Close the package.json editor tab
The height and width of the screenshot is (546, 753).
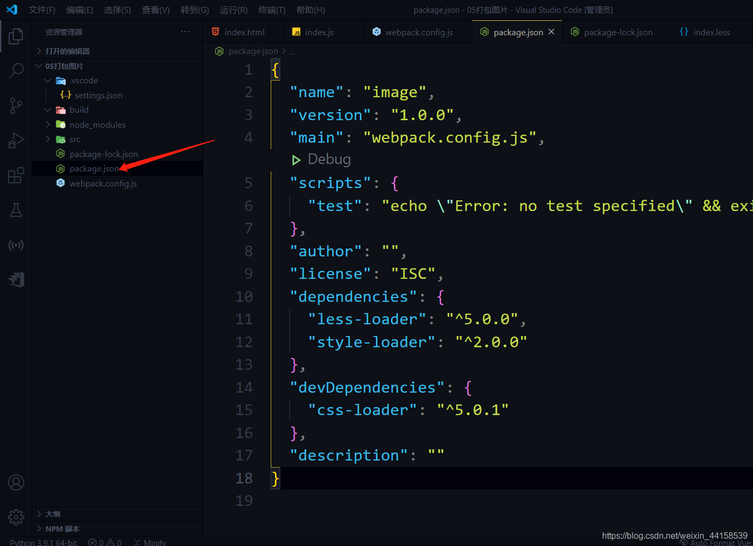click(x=551, y=32)
